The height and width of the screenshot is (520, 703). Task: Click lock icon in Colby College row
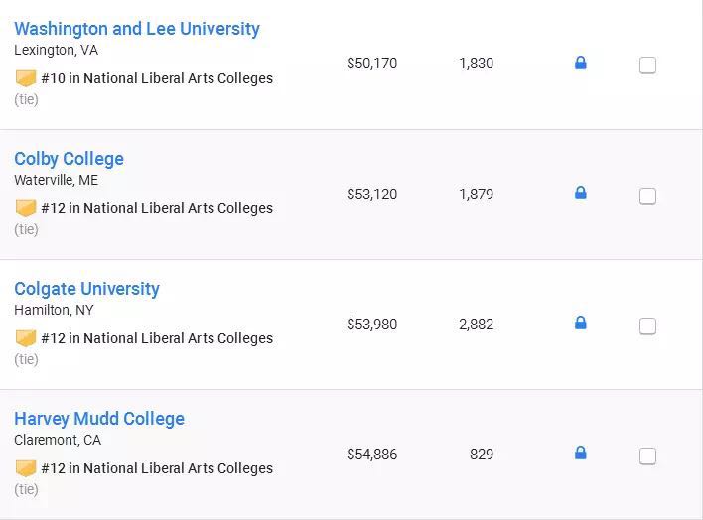click(581, 194)
